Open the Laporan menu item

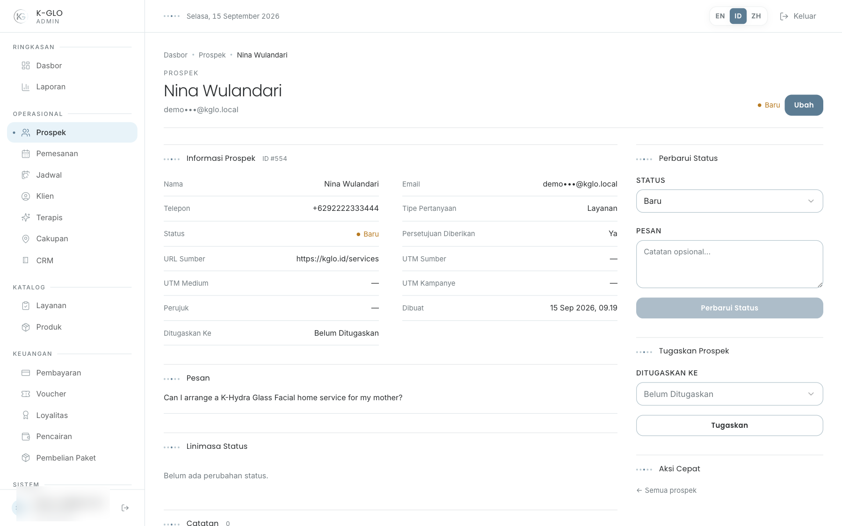point(72,87)
